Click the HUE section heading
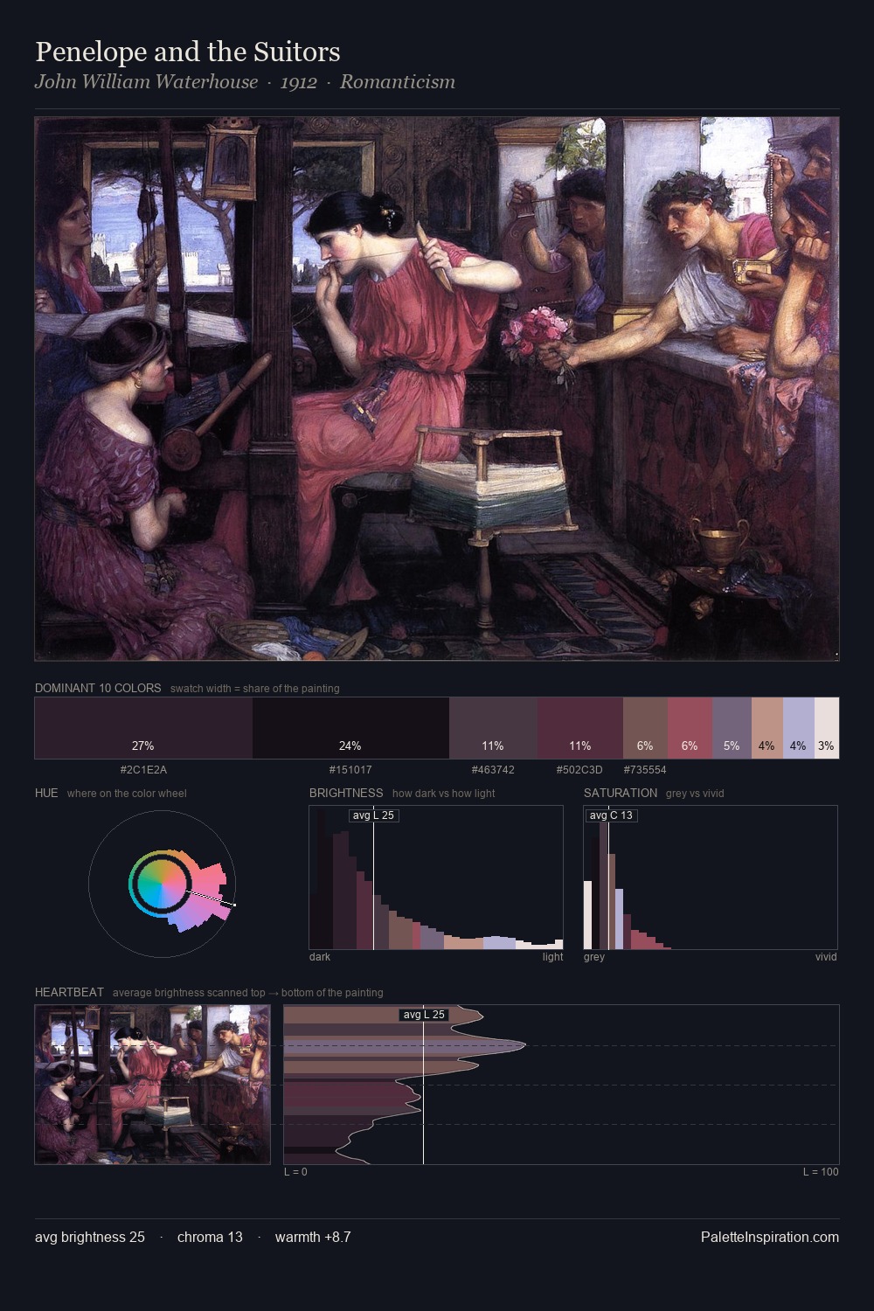This screenshot has height=1311, width=874. tap(46, 793)
